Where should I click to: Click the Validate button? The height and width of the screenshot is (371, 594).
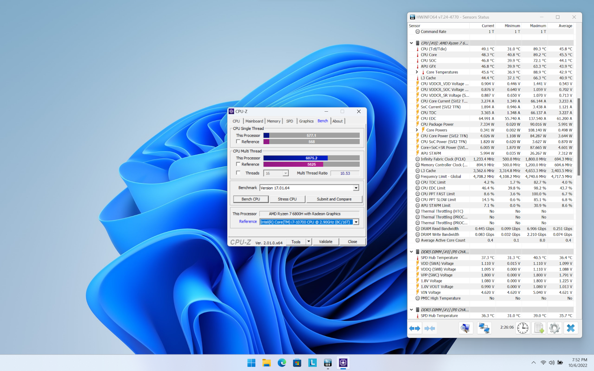[326, 242]
